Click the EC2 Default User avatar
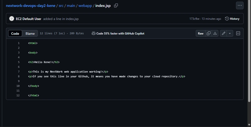This screenshot has height=127, width=251. point(12,19)
